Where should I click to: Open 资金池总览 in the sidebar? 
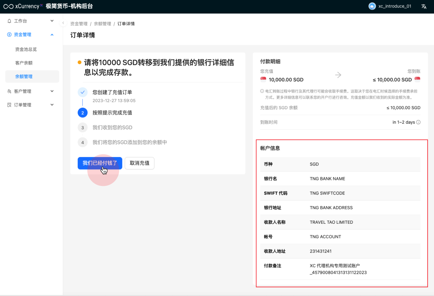click(26, 49)
